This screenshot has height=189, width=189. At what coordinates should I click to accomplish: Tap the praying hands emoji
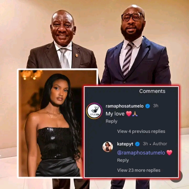coord(135,114)
